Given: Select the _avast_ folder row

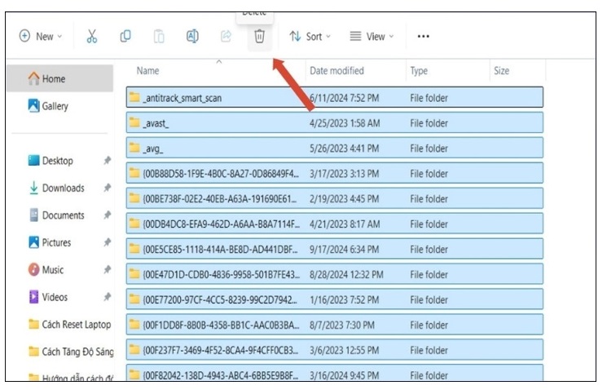Looking at the screenshot, I should point(156,123).
